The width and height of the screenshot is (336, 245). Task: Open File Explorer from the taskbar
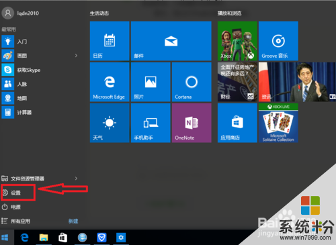[44, 238]
